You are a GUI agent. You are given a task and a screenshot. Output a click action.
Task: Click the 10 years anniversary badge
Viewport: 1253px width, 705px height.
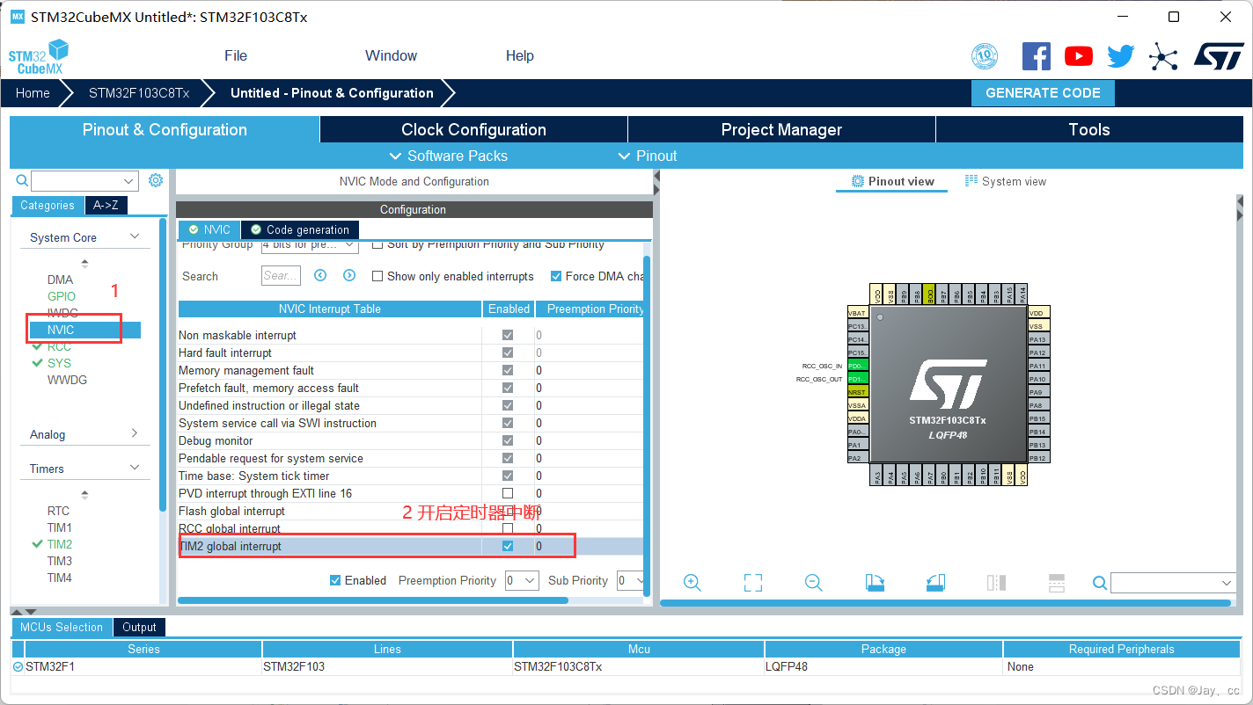tap(985, 56)
